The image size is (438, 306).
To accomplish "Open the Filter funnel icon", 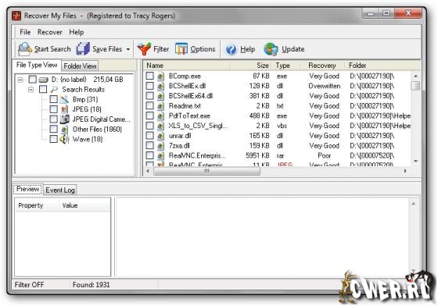I will click(x=144, y=49).
